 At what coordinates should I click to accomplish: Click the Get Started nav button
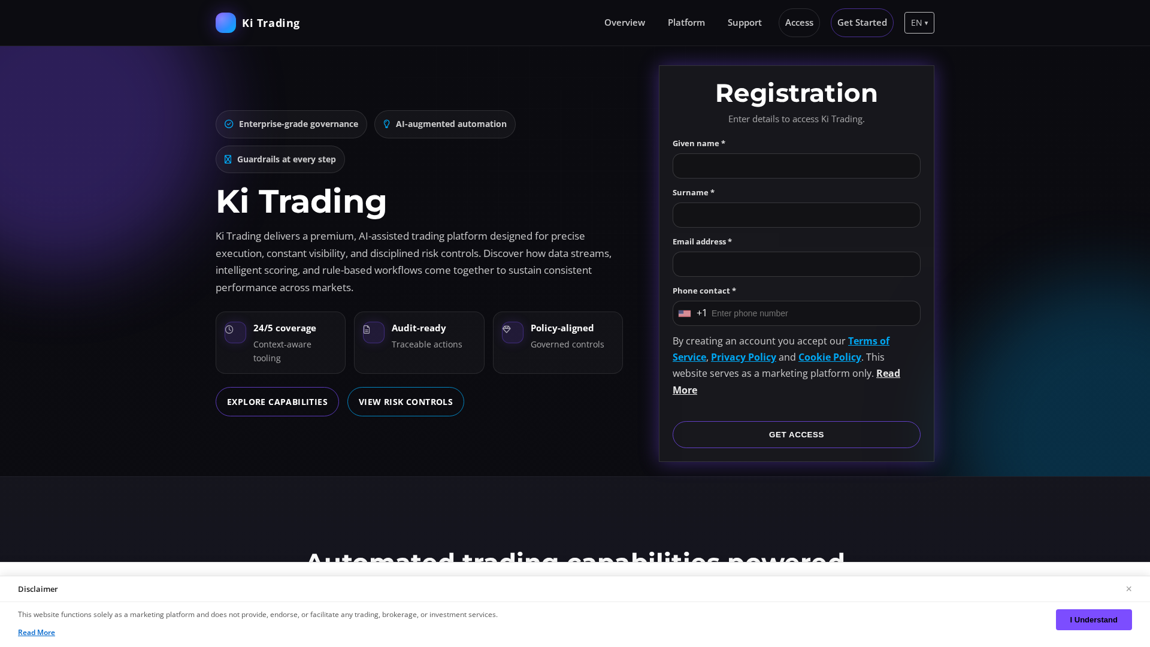862,23
